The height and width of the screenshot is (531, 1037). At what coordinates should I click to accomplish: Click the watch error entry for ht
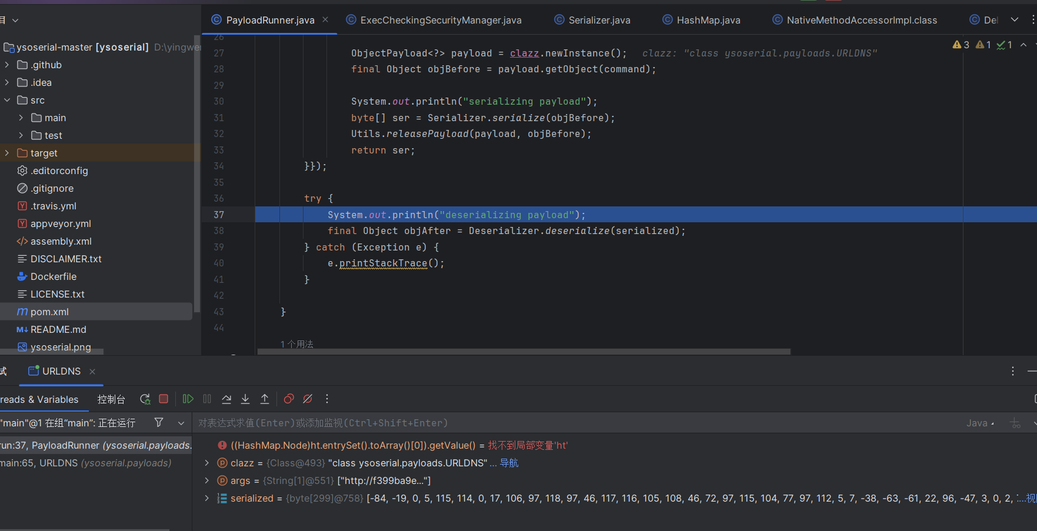click(x=392, y=445)
